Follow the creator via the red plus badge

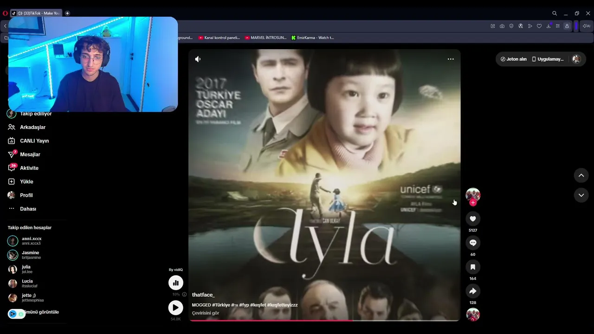[x=473, y=203]
